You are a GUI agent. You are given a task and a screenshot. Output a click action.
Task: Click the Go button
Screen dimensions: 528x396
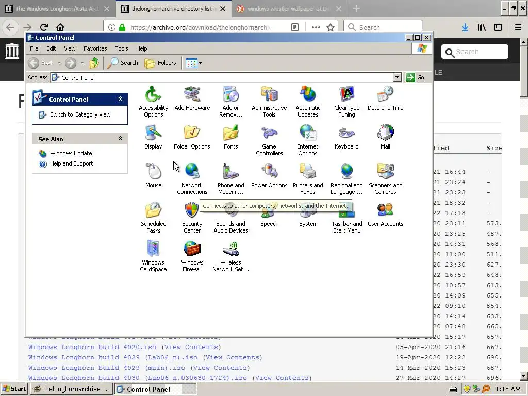[x=415, y=77]
